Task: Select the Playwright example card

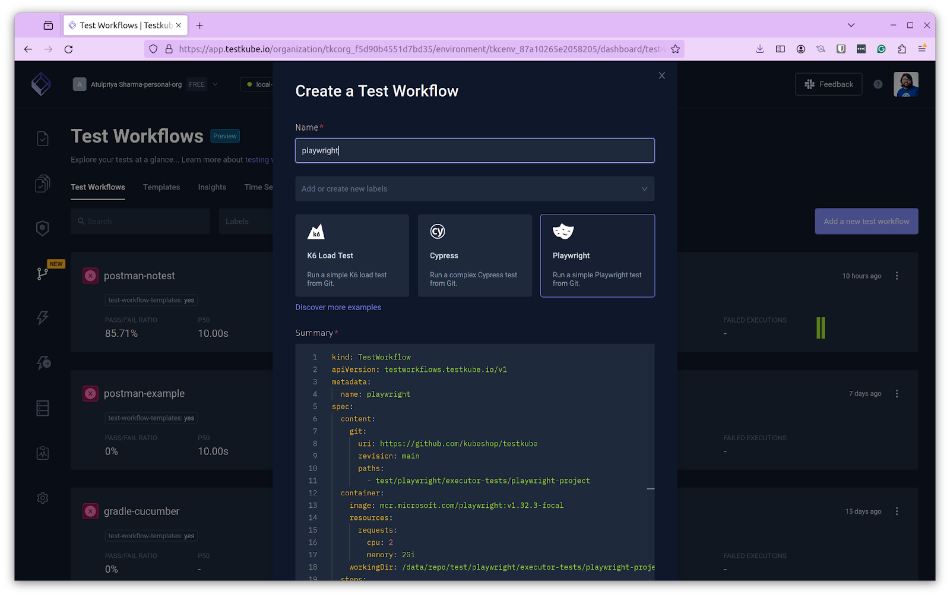Action: tap(597, 255)
